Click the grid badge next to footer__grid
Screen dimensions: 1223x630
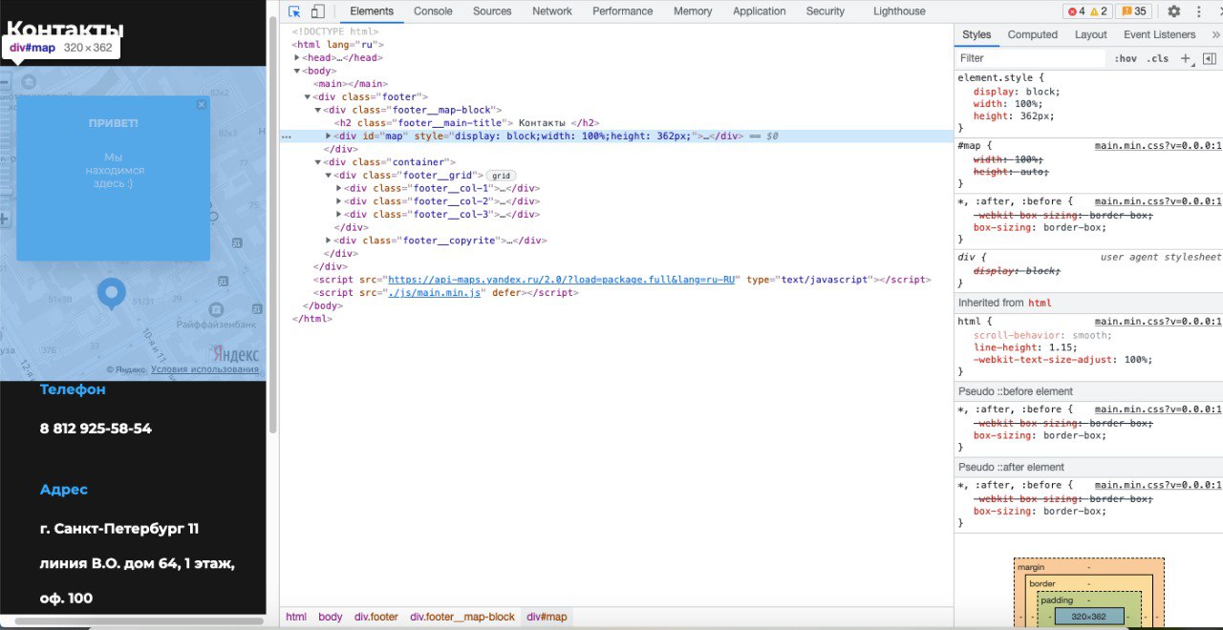pyautogui.click(x=501, y=176)
